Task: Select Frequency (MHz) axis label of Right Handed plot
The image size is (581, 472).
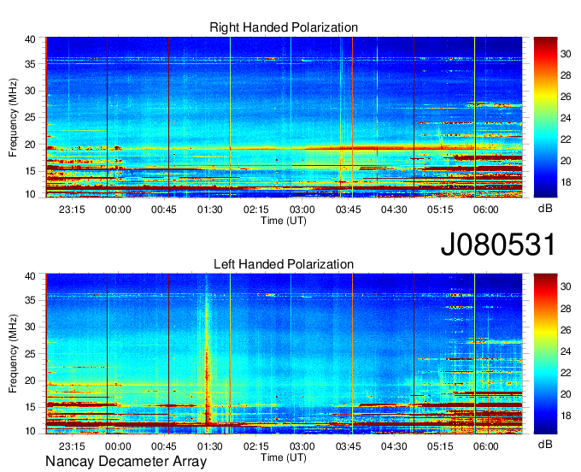Action: [13, 117]
